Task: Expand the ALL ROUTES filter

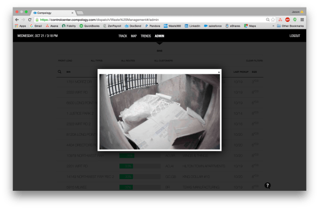Action: pyautogui.click(x=128, y=61)
